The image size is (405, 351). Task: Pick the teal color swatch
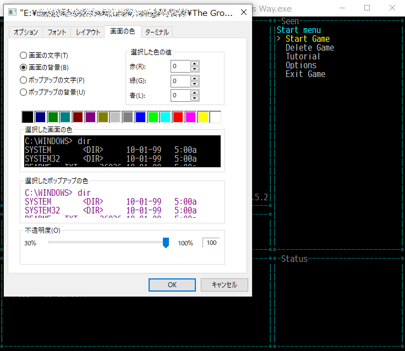pyautogui.click(x=65, y=117)
